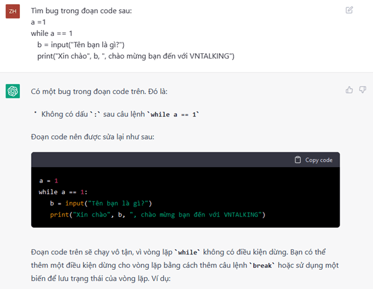Click the ChatGPT logo avatar
This screenshot has width=373, height=289.
[x=12, y=92]
